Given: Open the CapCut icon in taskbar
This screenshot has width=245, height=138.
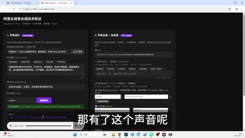Looking at the screenshot, I should pos(164,135).
